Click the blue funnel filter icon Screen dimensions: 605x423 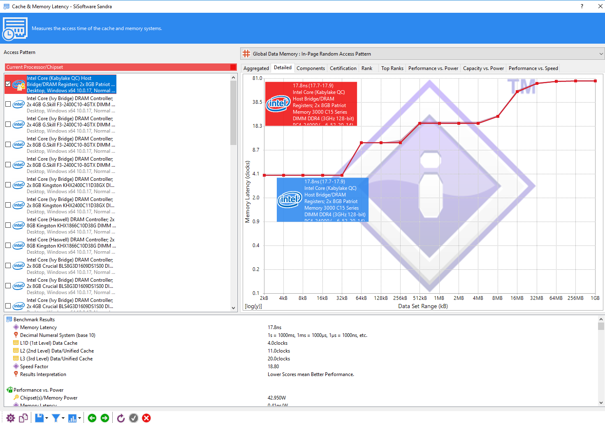click(x=56, y=418)
